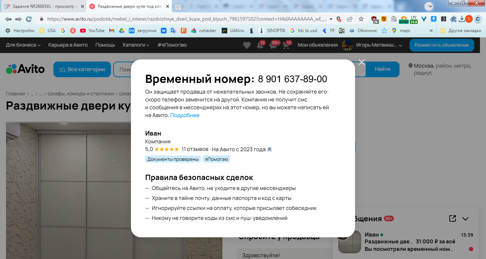The height and width of the screenshot is (259, 486).
Task: Open the messages panel in a new window
Action: [x=453, y=218]
